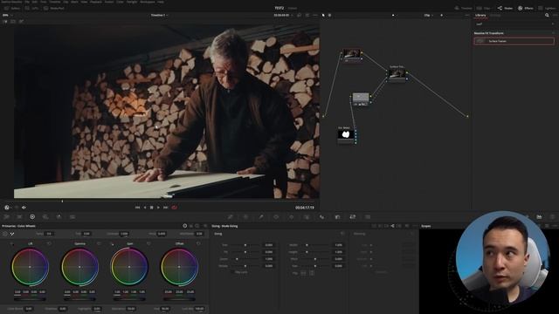Toggle the Media Pool panel
This screenshot has width=559, height=314.
[53, 8]
